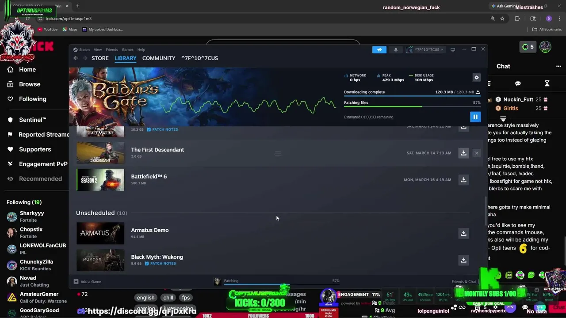Switch Steam to Big Picture mode
The height and width of the screenshot is (318, 566).
pyautogui.click(x=452, y=49)
